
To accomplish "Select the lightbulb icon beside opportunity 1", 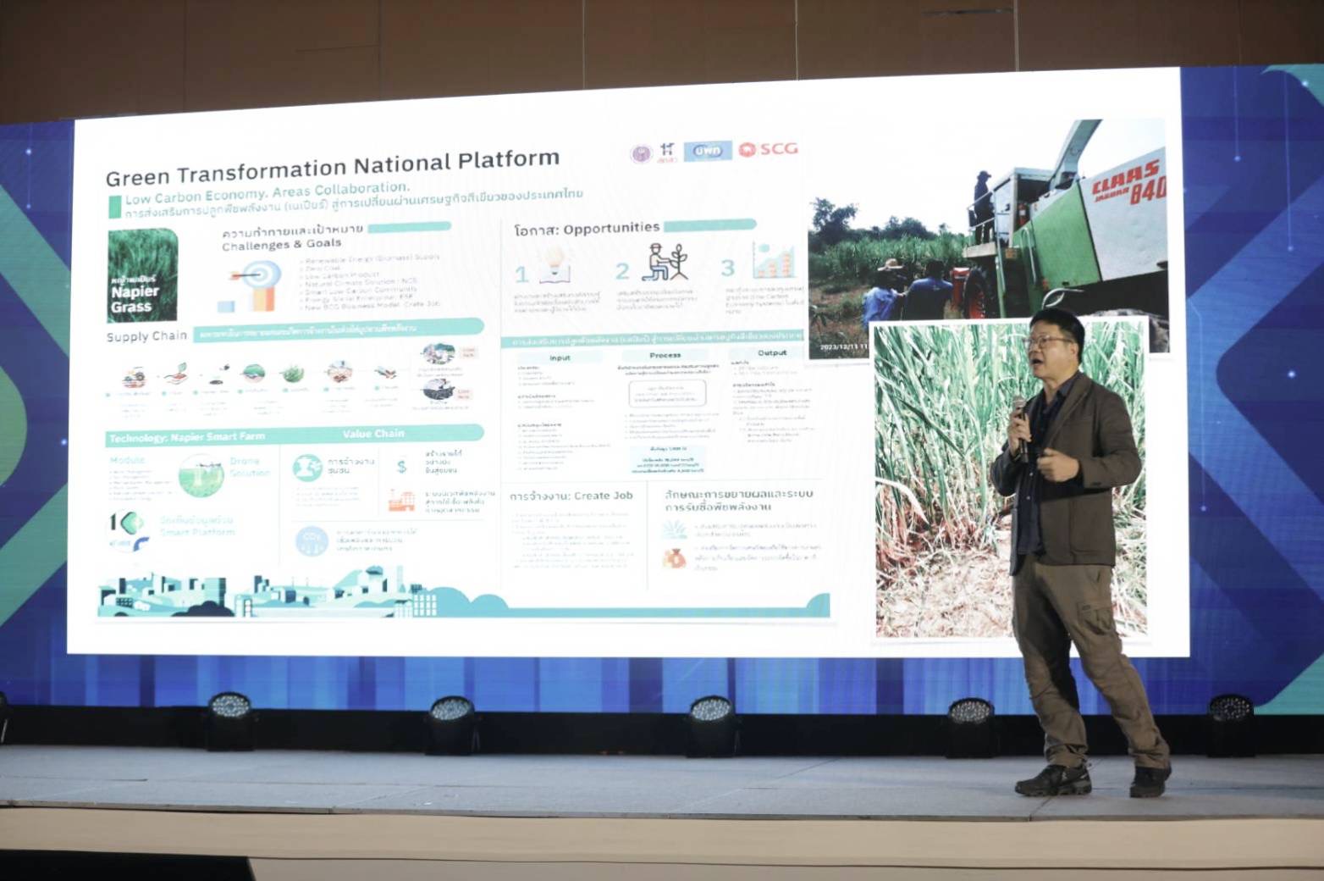I will [x=554, y=263].
